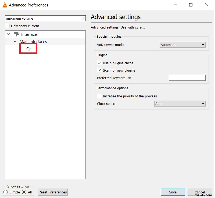Enable Increase the priority of the process
The width and height of the screenshot is (215, 198).
[99, 96]
